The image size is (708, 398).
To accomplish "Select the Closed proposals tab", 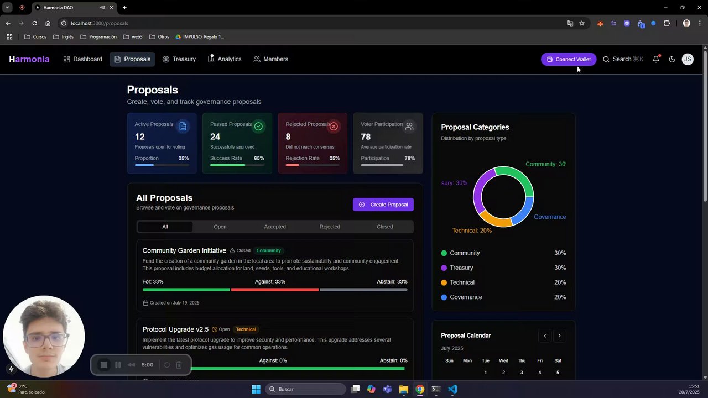I will tap(385, 227).
